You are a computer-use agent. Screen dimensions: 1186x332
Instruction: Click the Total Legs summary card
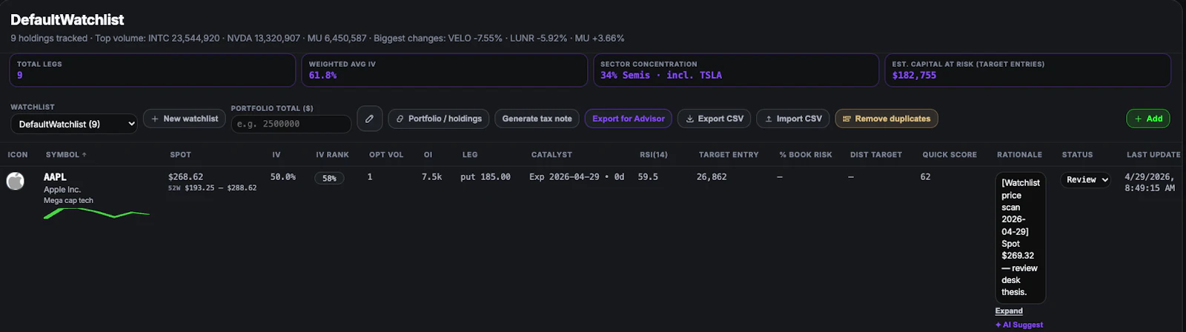point(152,70)
